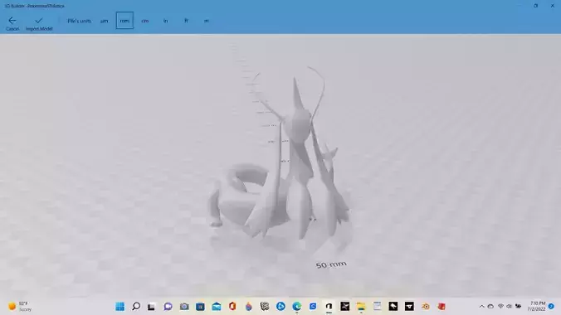Select meters (m) as file units
Image resolution: width=561 pixels, height=315 pixels.
[x=207, y=21]
